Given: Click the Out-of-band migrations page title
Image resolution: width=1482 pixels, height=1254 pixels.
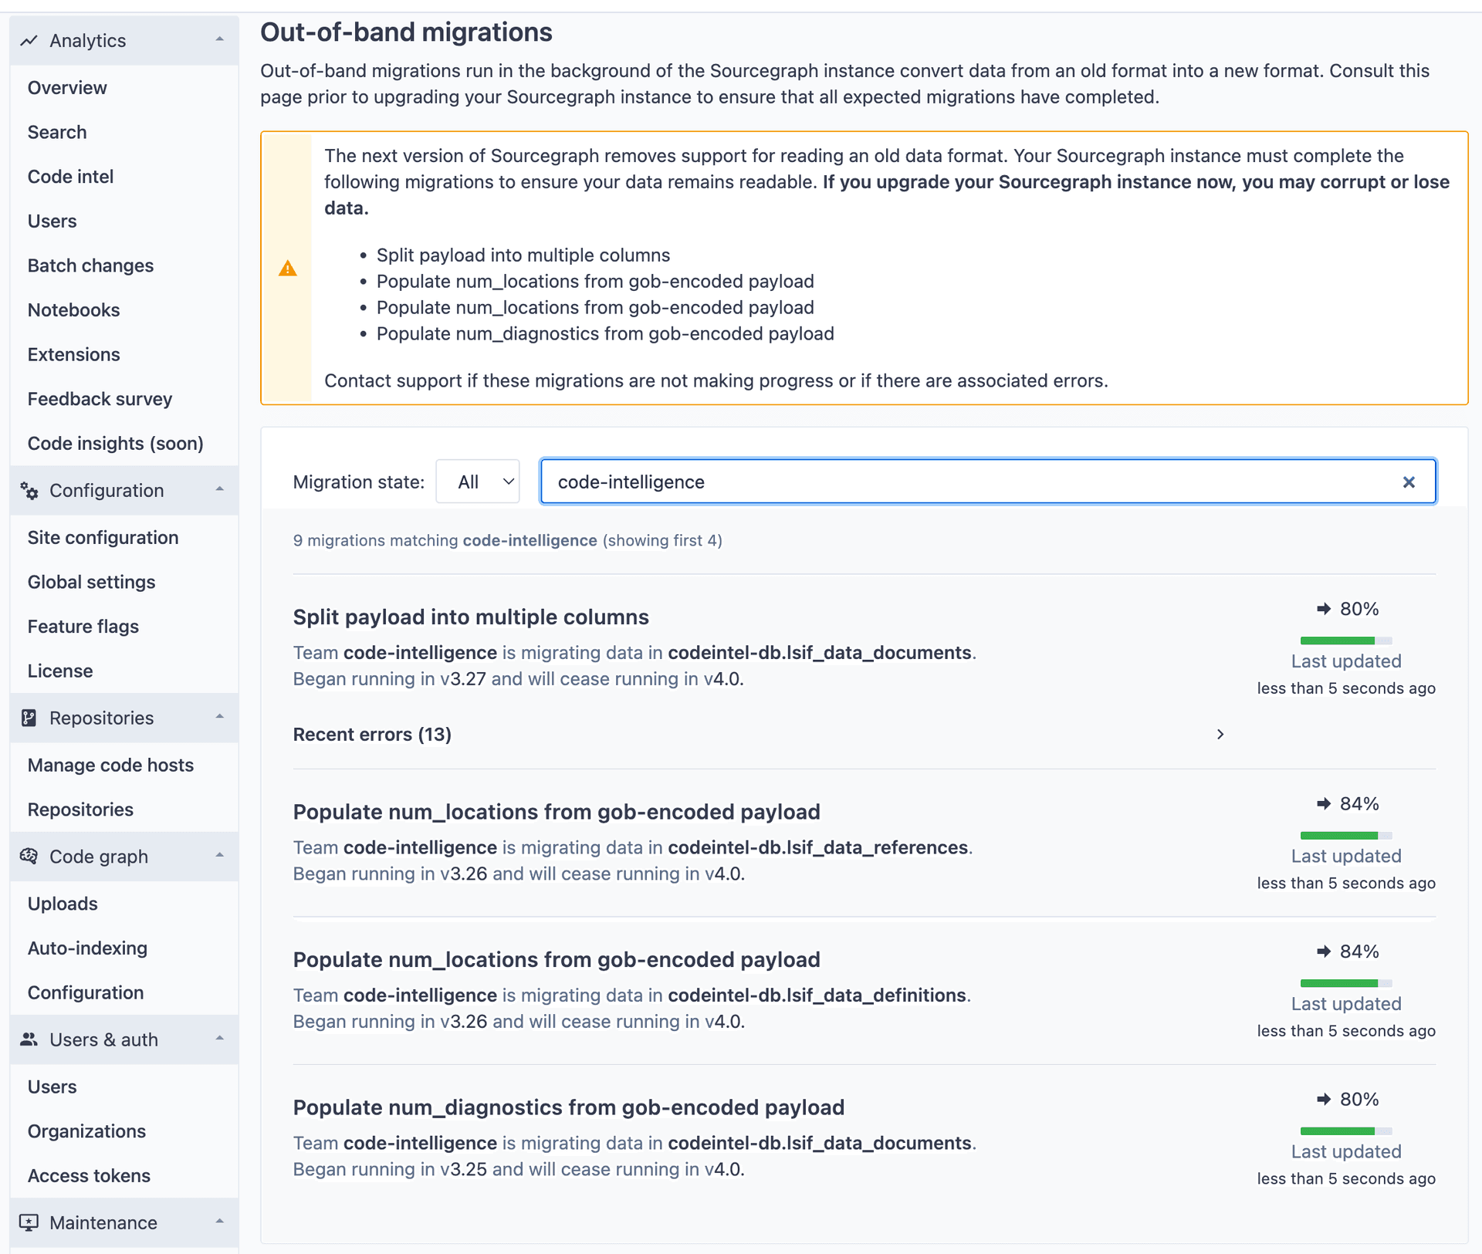Looking at the screenshot, I should point(406,32).
